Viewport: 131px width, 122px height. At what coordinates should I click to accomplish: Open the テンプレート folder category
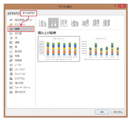(x=17, y=24)
